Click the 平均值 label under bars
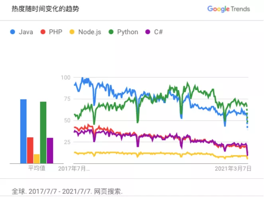This screenshot has width=264, height=197. pyautogui.click(x=37, y=168)
